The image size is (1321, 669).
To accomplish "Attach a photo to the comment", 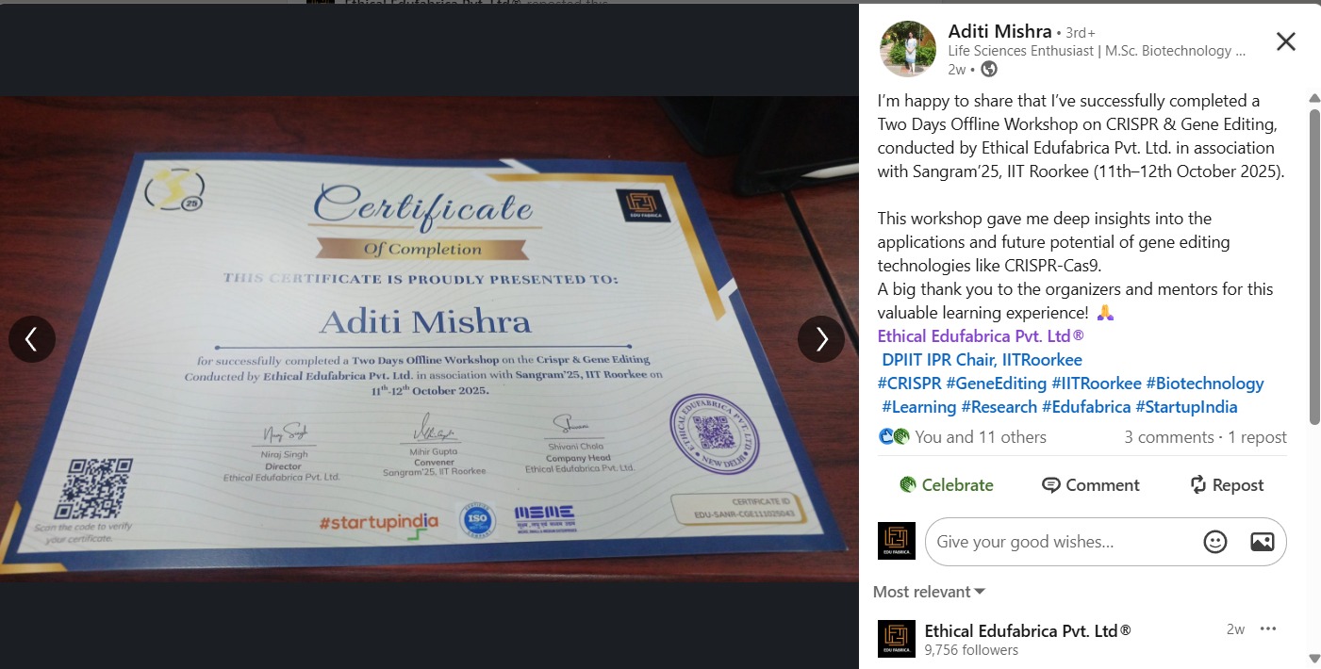I will [x=1262, y=542].
